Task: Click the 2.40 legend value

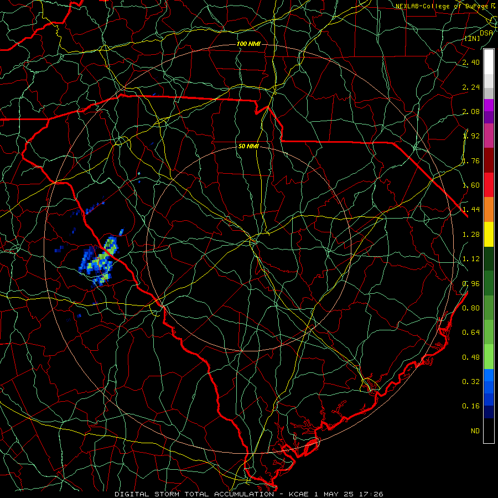Action: 471,62
